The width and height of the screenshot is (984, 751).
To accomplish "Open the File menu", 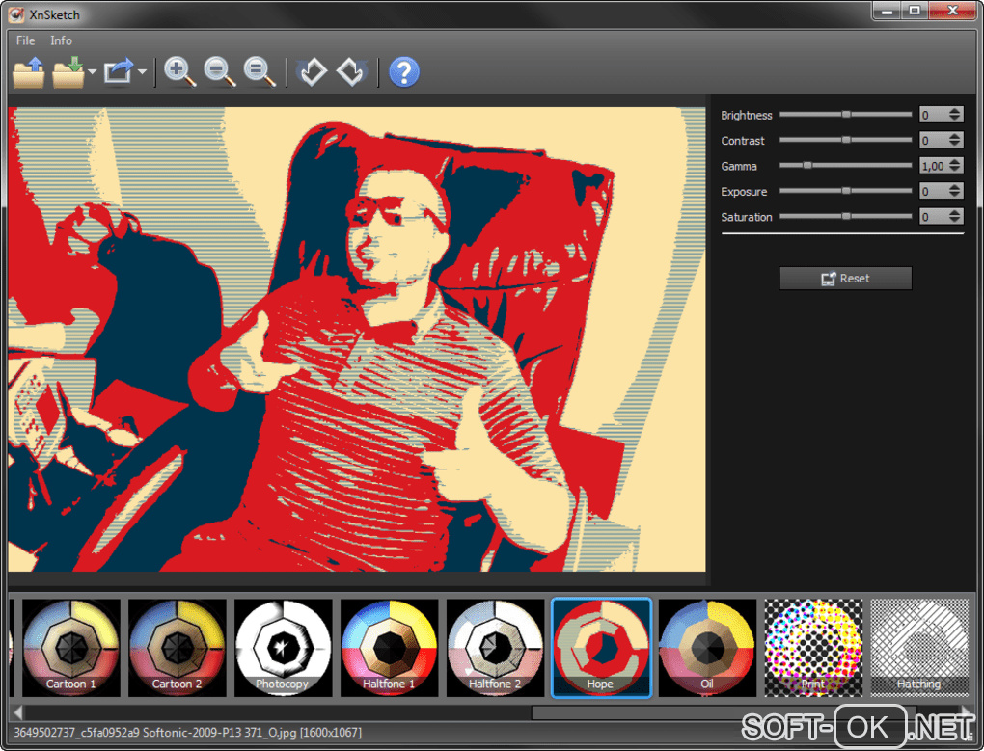I will point(26,40).
